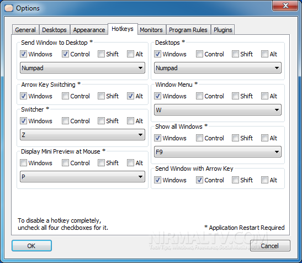302x263 pixels.
Task: Check Shift for Show all Windows
Action: (x=235, y=138)
